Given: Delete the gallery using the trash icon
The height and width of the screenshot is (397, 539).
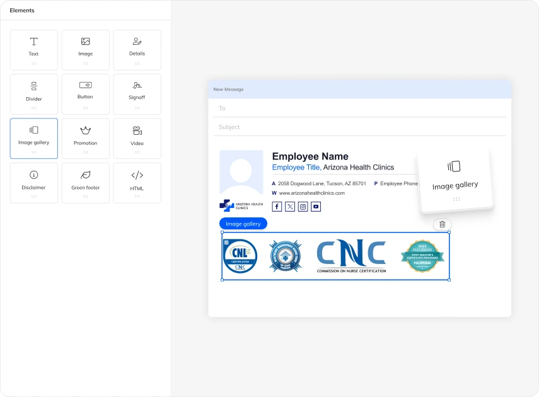Looking at the screenshot, I should tap(442, 224).
